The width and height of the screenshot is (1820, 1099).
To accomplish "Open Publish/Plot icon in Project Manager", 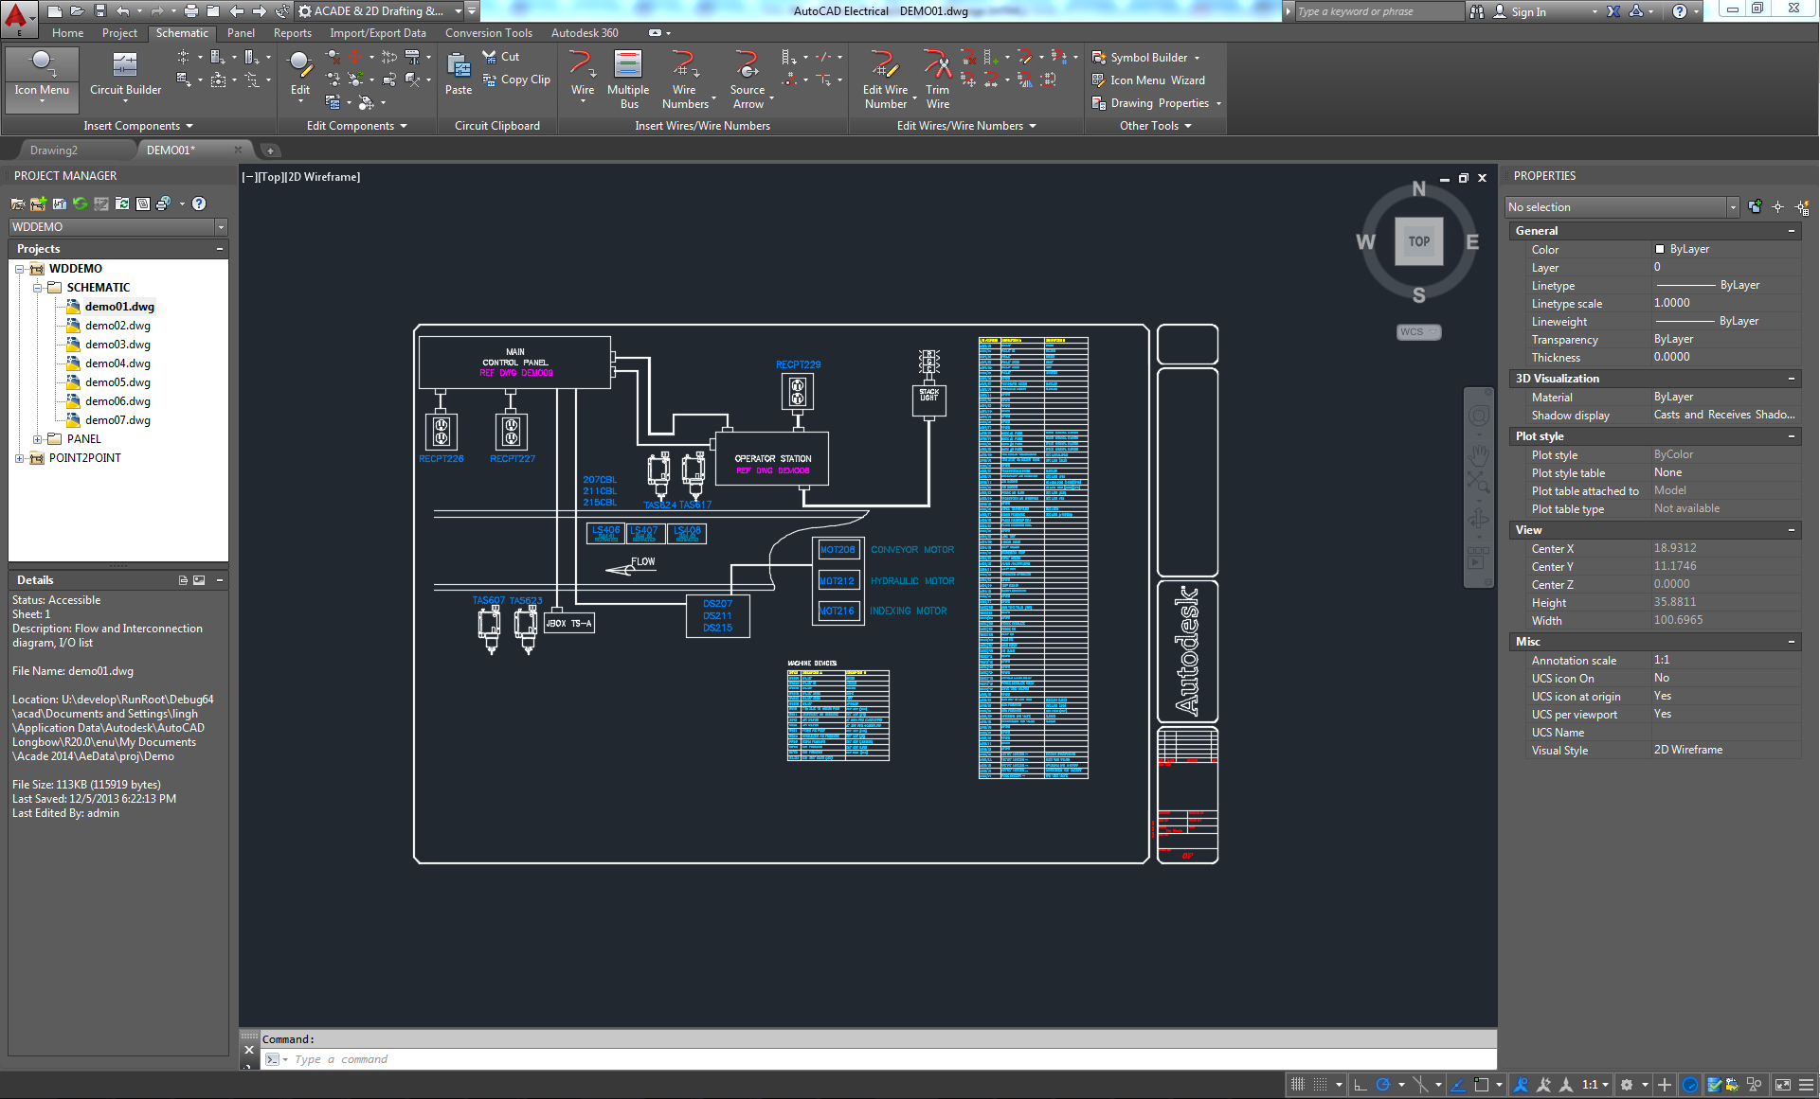I will click(x=164, y=204).
